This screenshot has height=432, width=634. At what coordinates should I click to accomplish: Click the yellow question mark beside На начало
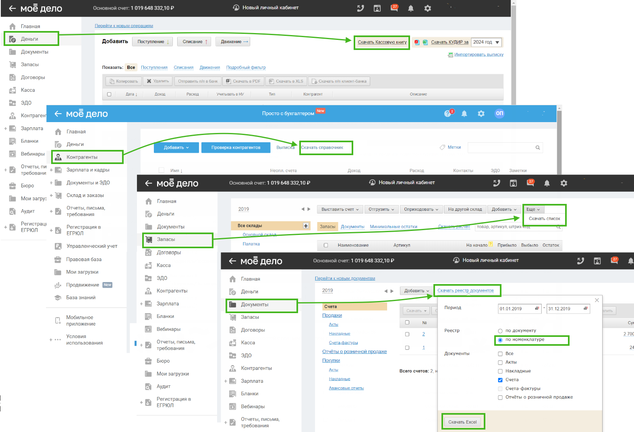491,244
